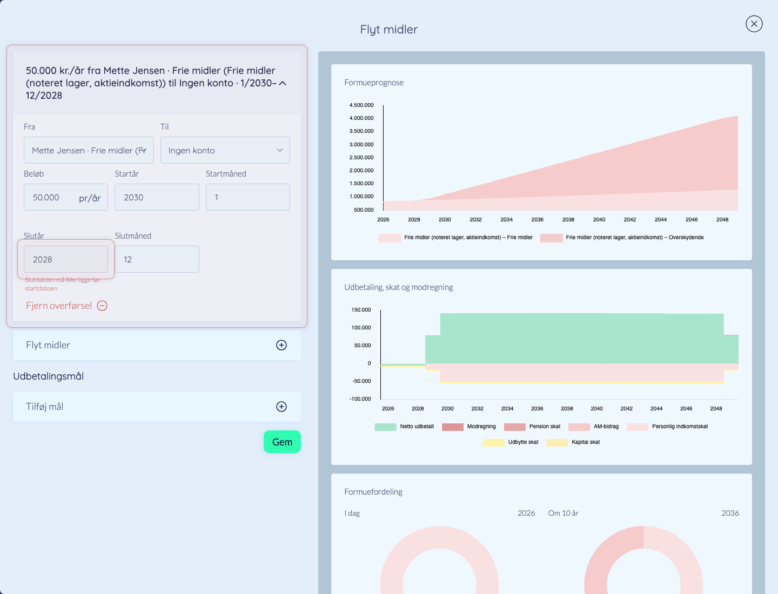Click the Beløb amount field
Screen dimensions: 778x594
pos(66,197)
